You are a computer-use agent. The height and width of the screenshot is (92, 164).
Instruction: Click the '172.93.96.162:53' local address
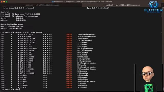27,43
